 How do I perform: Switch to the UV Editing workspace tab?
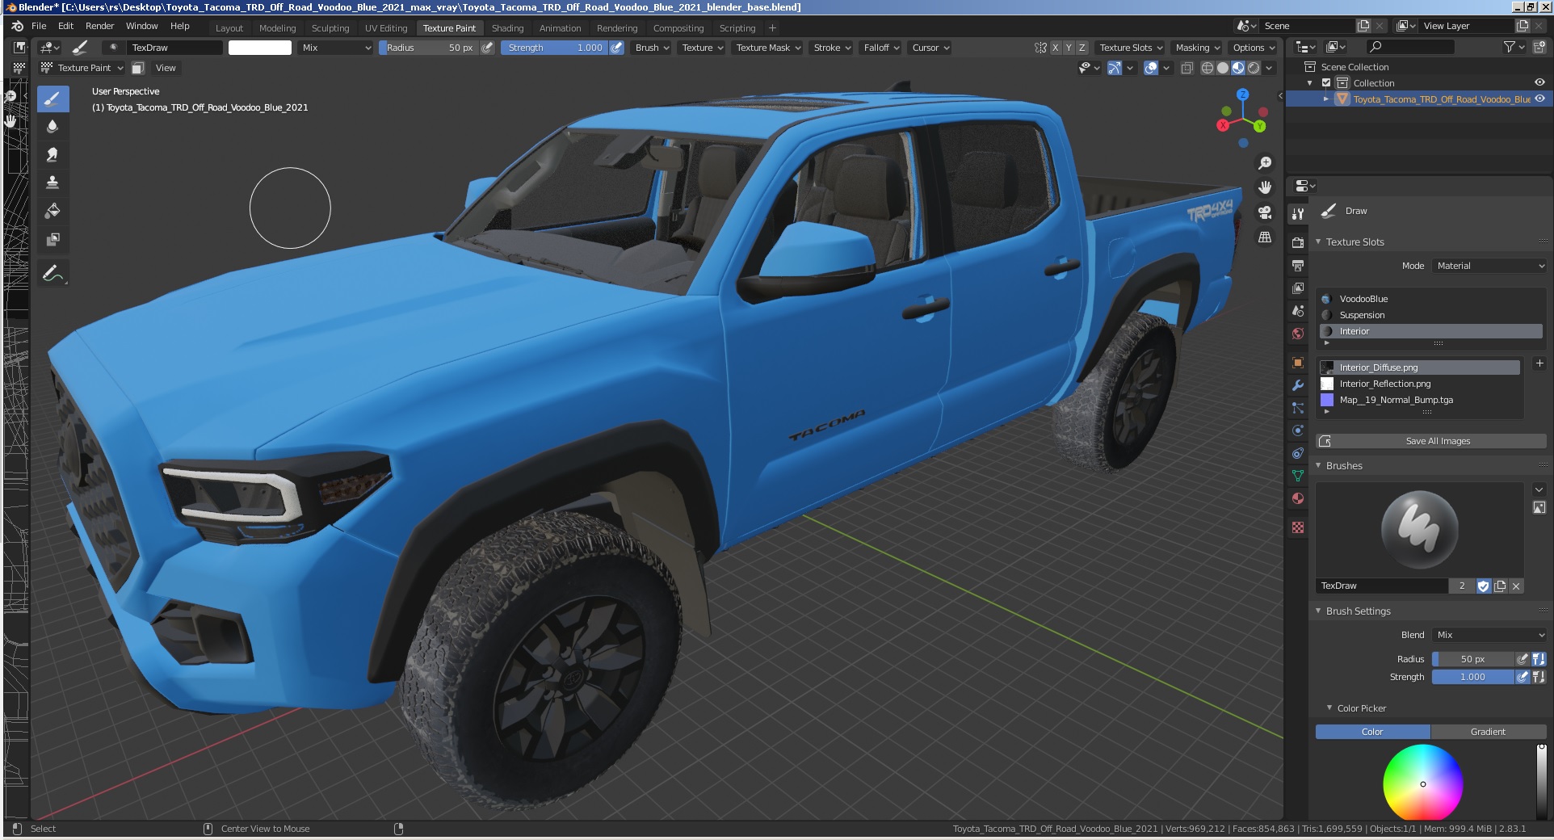(x=386, y=27)
